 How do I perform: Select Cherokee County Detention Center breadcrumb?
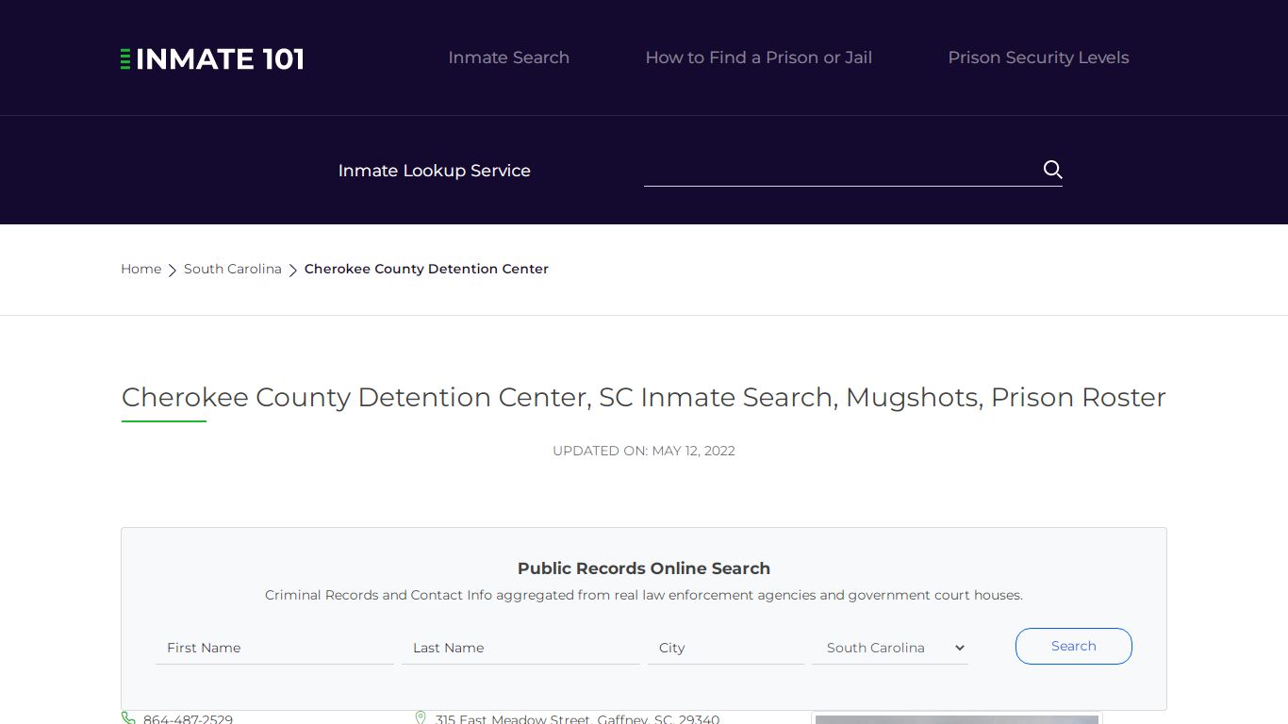(x=426, y=269)
